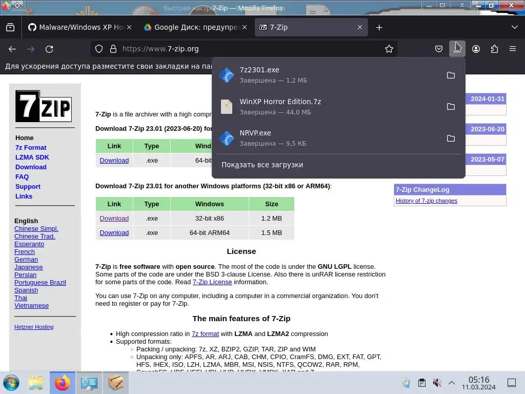Open the package box taskbar icon
Image resolution: width=525 pixels, height=394 pixels.
pos(115,383)
